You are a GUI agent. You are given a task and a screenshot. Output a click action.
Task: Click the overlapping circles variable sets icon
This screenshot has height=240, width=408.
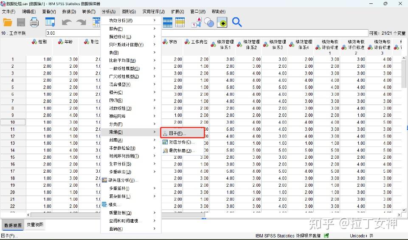coord(209,22)
